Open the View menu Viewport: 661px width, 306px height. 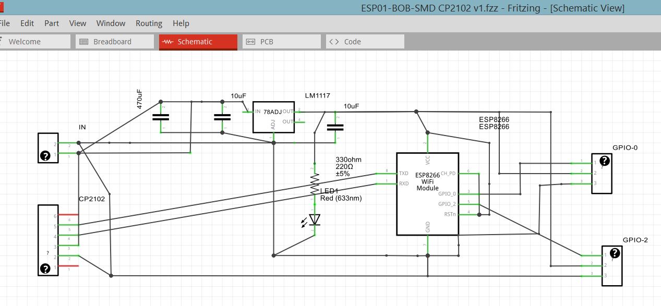point(78,23)
